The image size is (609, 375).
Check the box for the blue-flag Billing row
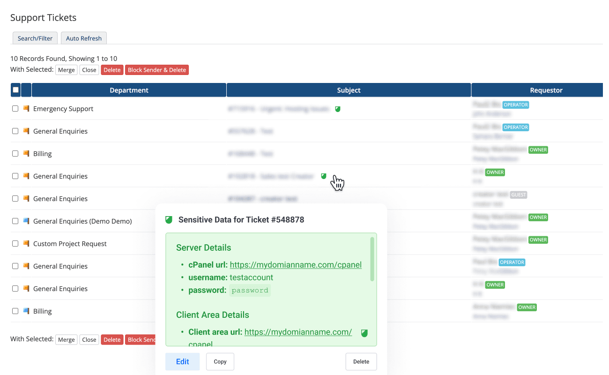(15, 311)
